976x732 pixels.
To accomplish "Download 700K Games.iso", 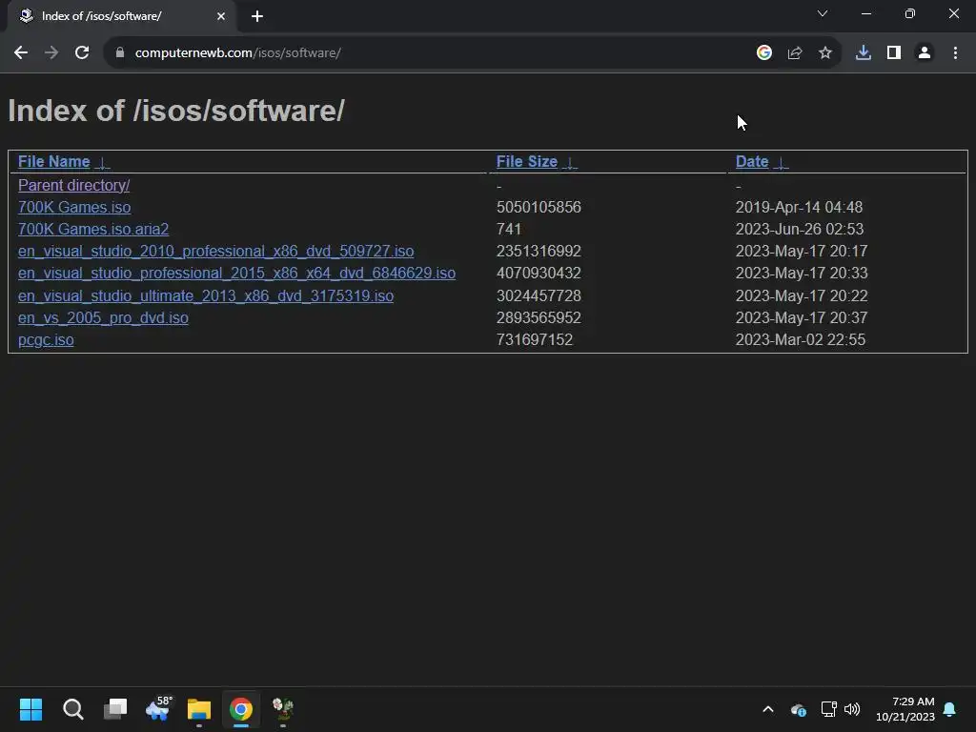I will click(x=74, y=207).
